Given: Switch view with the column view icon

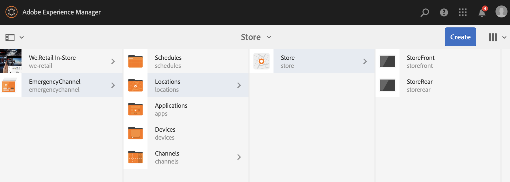Looking at the screenshot, I should pos(493,37).
